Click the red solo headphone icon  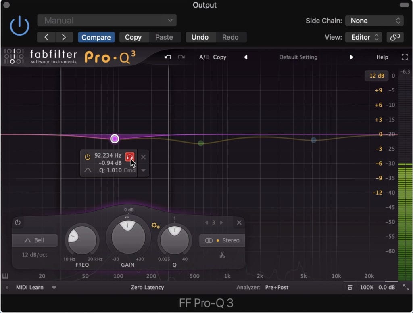coord(129,157)
